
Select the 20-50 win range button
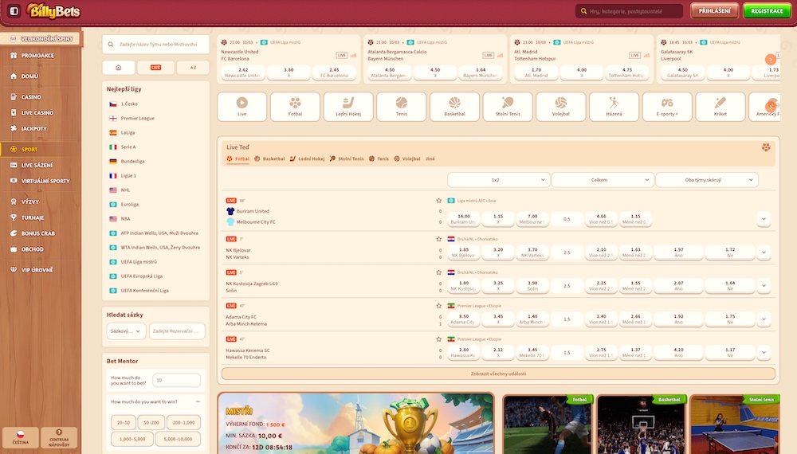pyautogui.click(x=123, y=422)
